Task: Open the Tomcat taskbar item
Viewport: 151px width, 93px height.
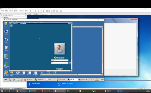Action: pos(51,79)
